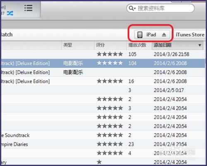Focus the 搜索资料库 search field
Screen dimensions: 207x166
161,8
